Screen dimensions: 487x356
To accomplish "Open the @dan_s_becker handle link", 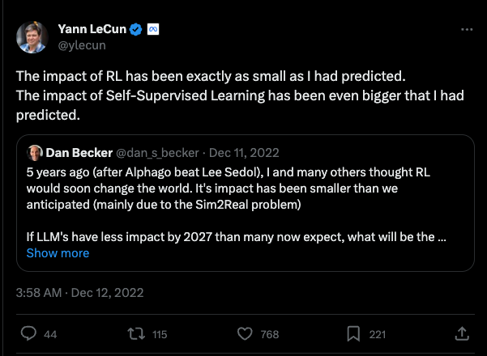I will click(x=157, y=153).
